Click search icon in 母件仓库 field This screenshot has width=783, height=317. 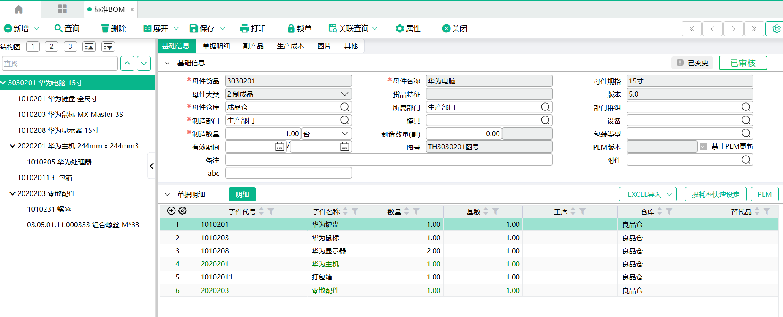(x=345, y=107)
